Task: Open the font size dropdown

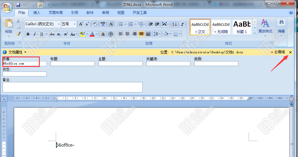Action: tap(74, 24)
